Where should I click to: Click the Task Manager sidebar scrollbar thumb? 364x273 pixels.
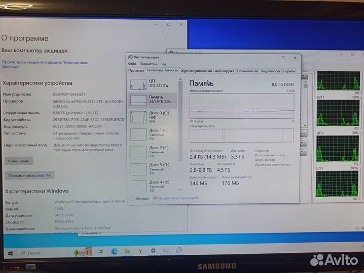180,121
